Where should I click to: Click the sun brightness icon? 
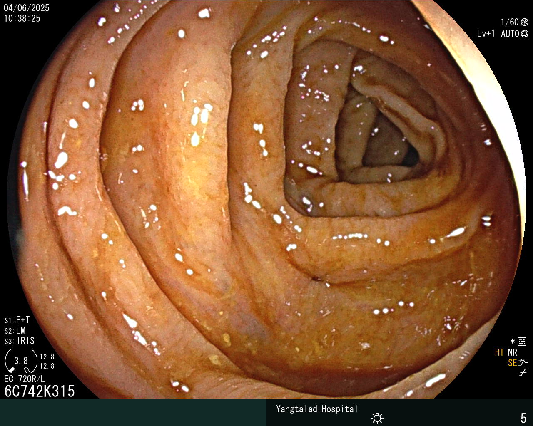point(377,418)
